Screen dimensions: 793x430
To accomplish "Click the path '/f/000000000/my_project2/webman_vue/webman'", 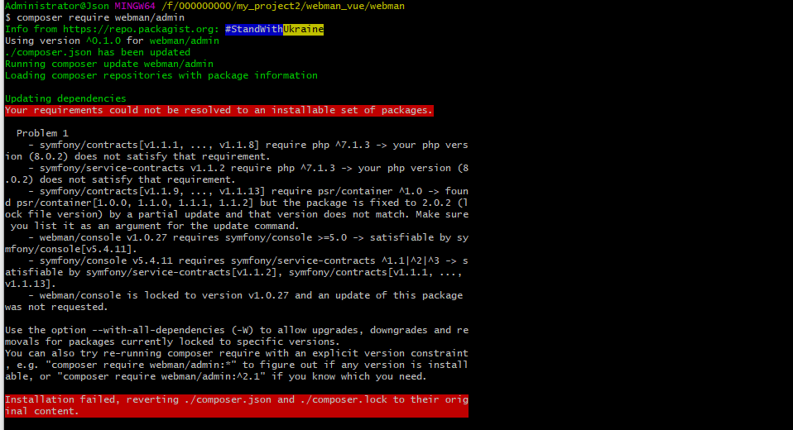I will pyautogui.click(x=283, y=6).
